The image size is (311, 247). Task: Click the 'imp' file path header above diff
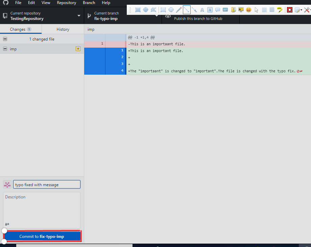[91, 29]
